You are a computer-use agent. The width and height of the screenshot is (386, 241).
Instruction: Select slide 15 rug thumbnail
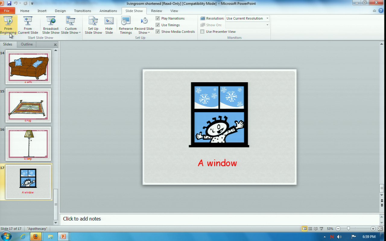pos(28,105)
